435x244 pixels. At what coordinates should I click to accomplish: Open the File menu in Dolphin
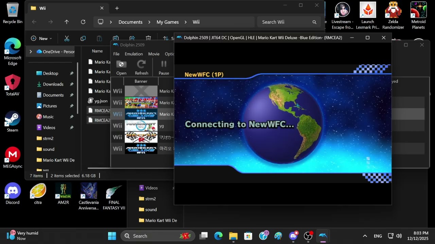tap(116, 54)
